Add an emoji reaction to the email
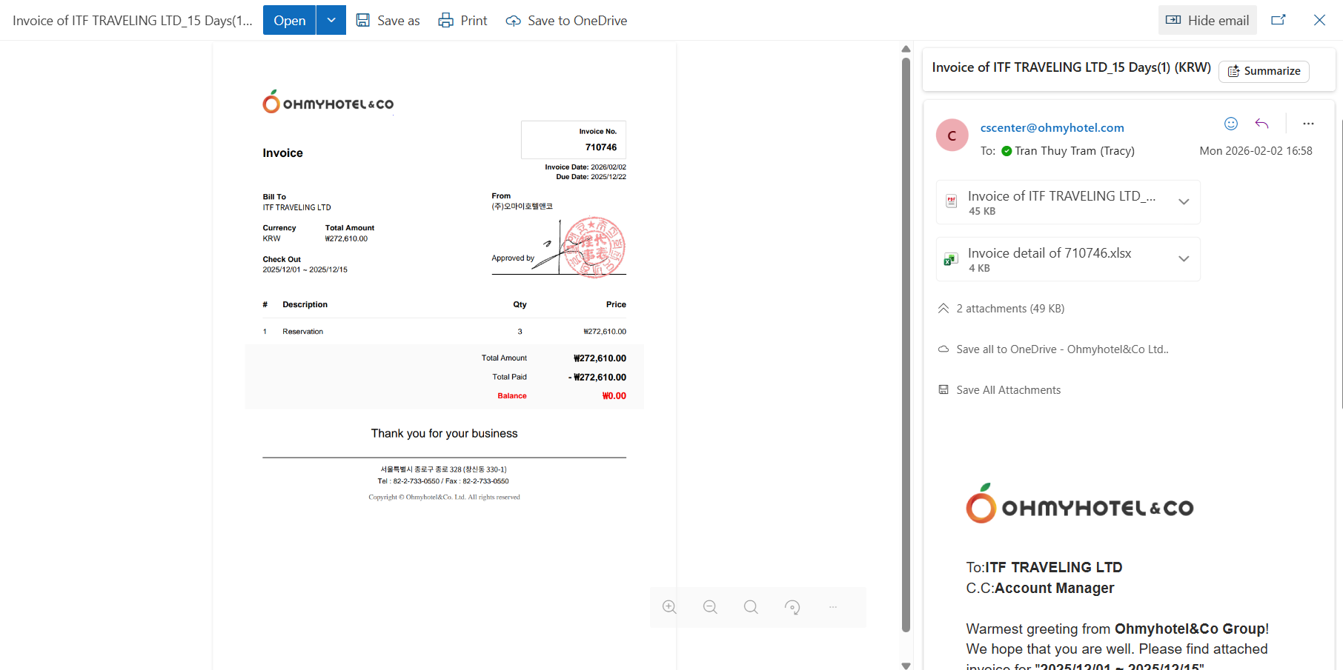1343x670 pixels. click(1231, 124)
